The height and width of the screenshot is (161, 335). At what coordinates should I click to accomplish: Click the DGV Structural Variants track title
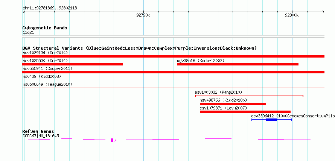140,48
